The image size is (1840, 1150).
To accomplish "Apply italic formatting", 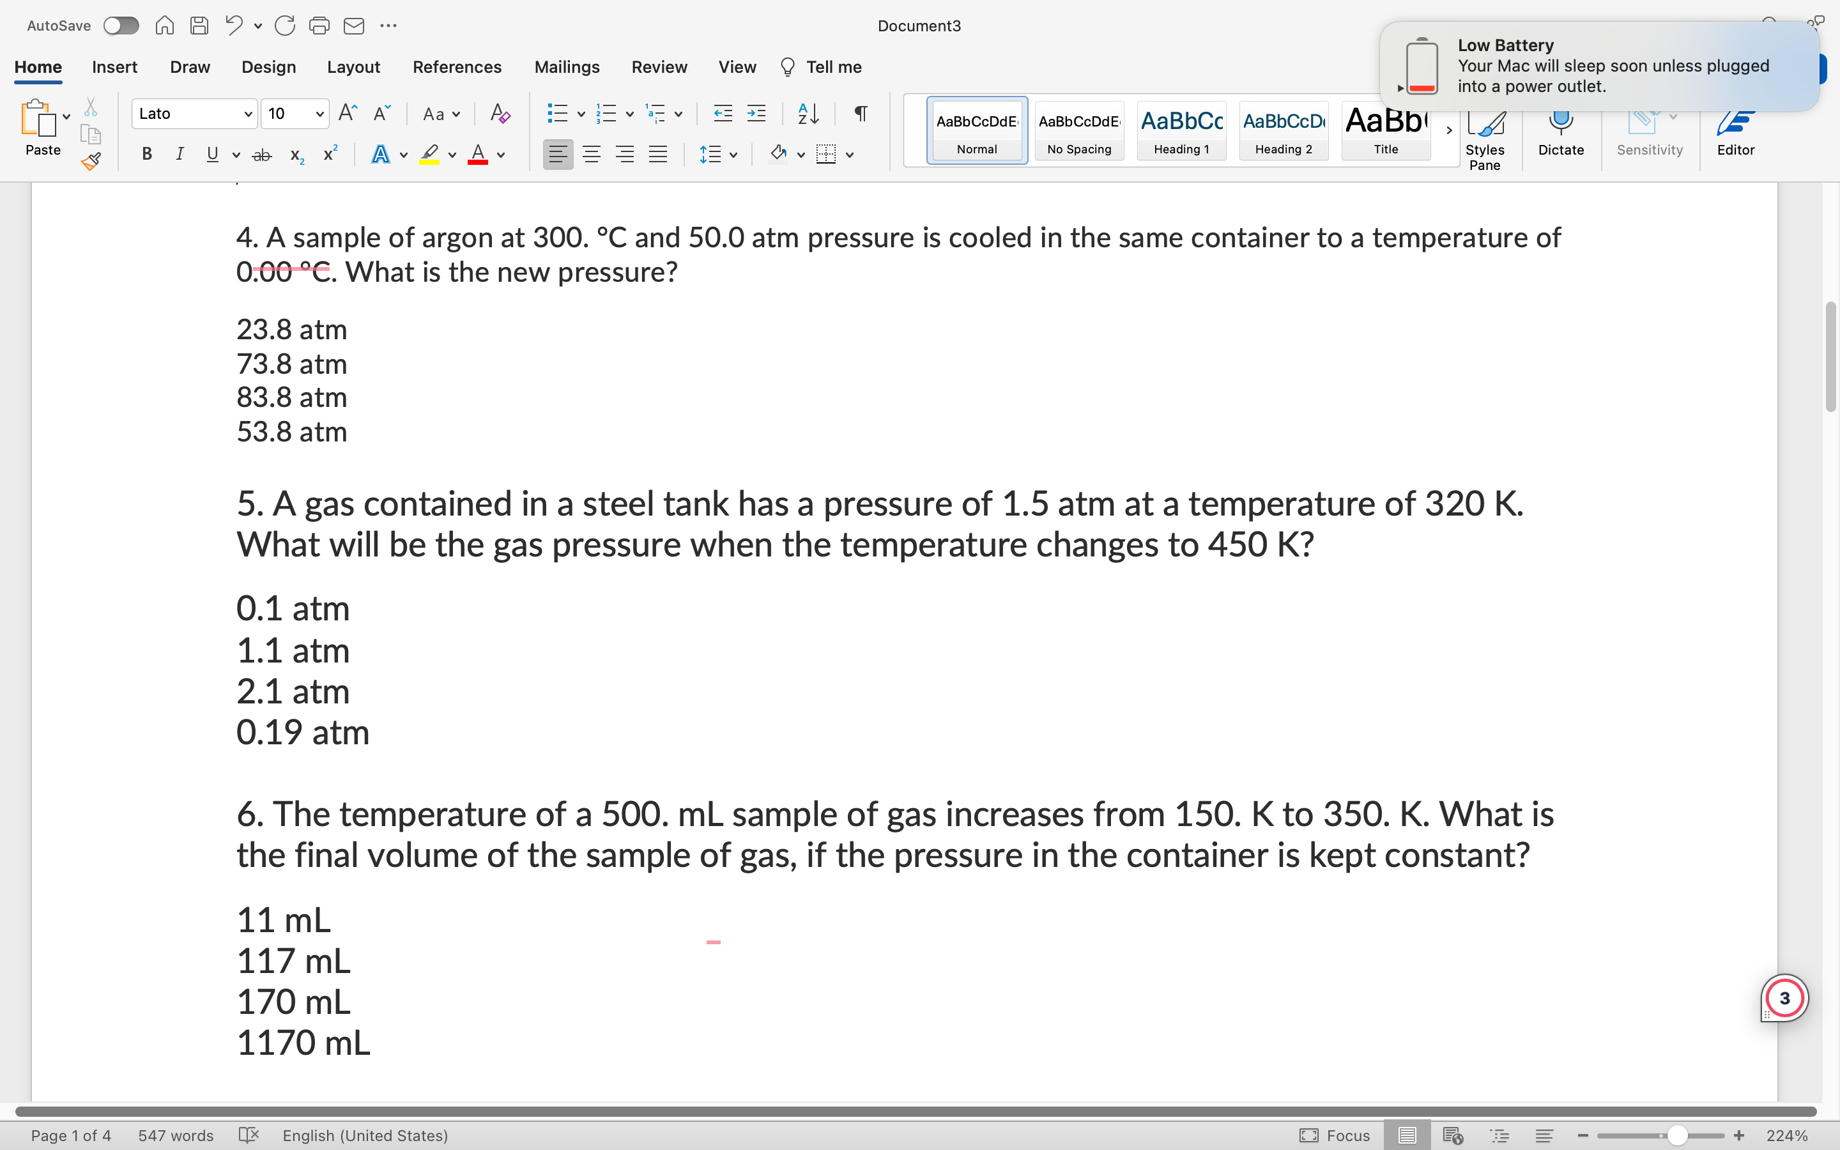I will [180, 153].
